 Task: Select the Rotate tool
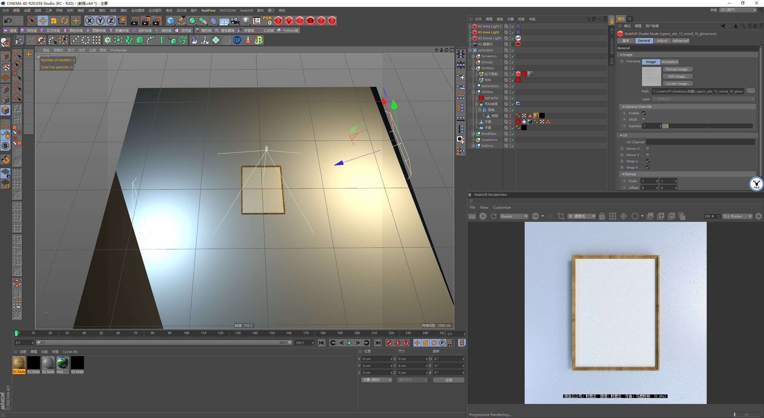[x=64, y=21]
